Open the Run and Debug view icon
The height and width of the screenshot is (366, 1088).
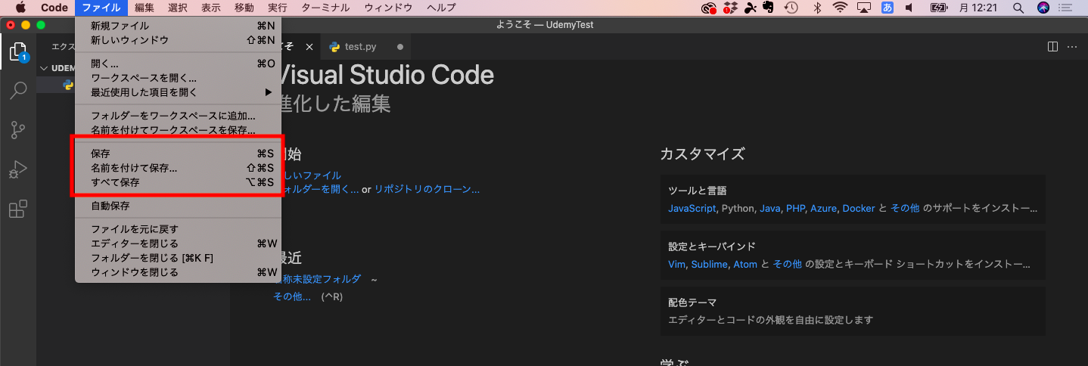(18, 169)
